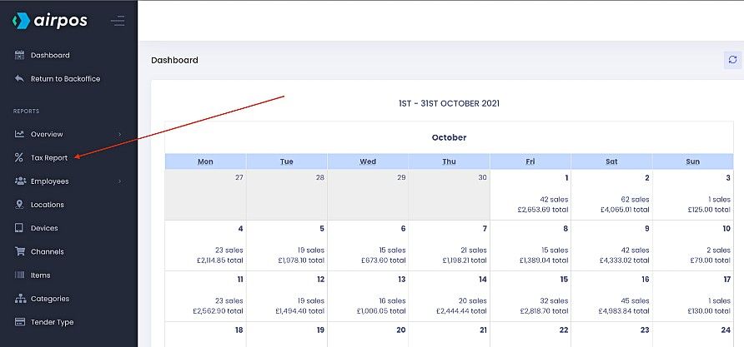
Task: Click the Devices tablet icon
Action: (x=19, y=228)
